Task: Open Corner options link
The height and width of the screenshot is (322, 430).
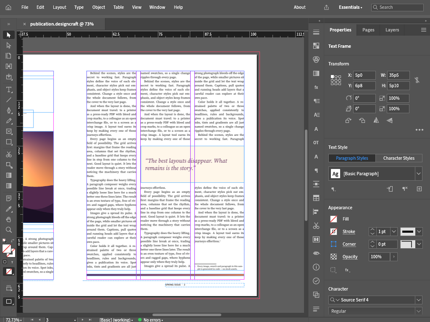Action: (x=349, y=244)
